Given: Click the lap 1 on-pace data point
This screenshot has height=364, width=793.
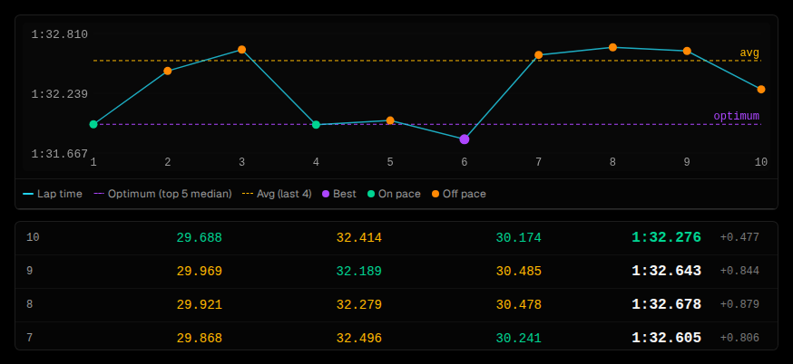Looking at the screenshot, I should coord(93,124).
